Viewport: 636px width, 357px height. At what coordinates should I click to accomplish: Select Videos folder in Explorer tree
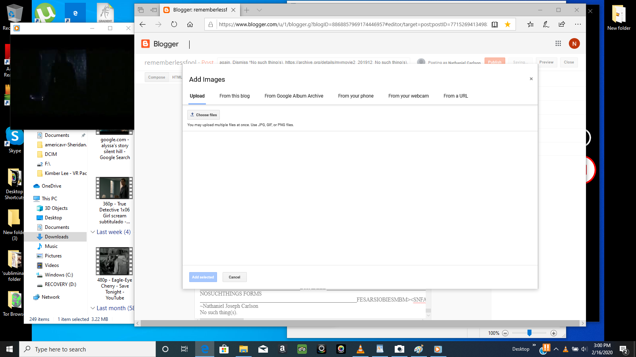[52, 265]
